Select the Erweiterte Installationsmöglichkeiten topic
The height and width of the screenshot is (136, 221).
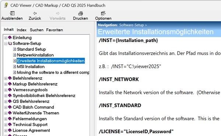coord(50,61)
